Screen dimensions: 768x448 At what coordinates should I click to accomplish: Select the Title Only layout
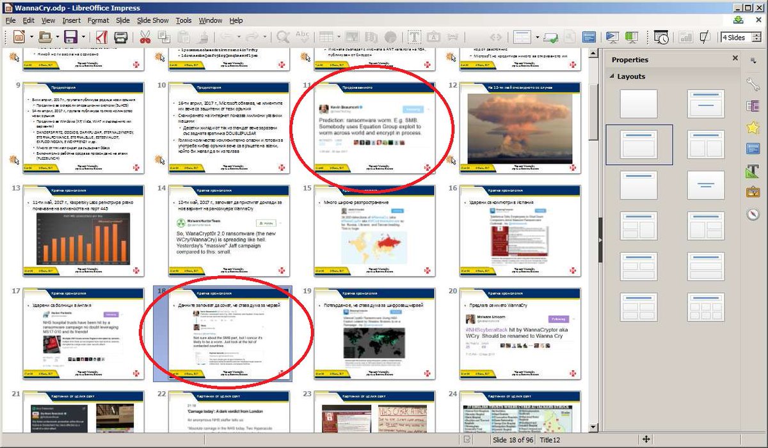(638, 185)
